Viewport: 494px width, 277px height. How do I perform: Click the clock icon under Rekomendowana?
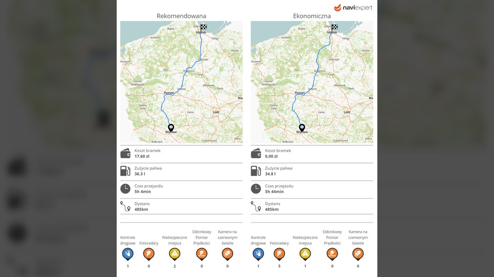[x=125, y=188]
